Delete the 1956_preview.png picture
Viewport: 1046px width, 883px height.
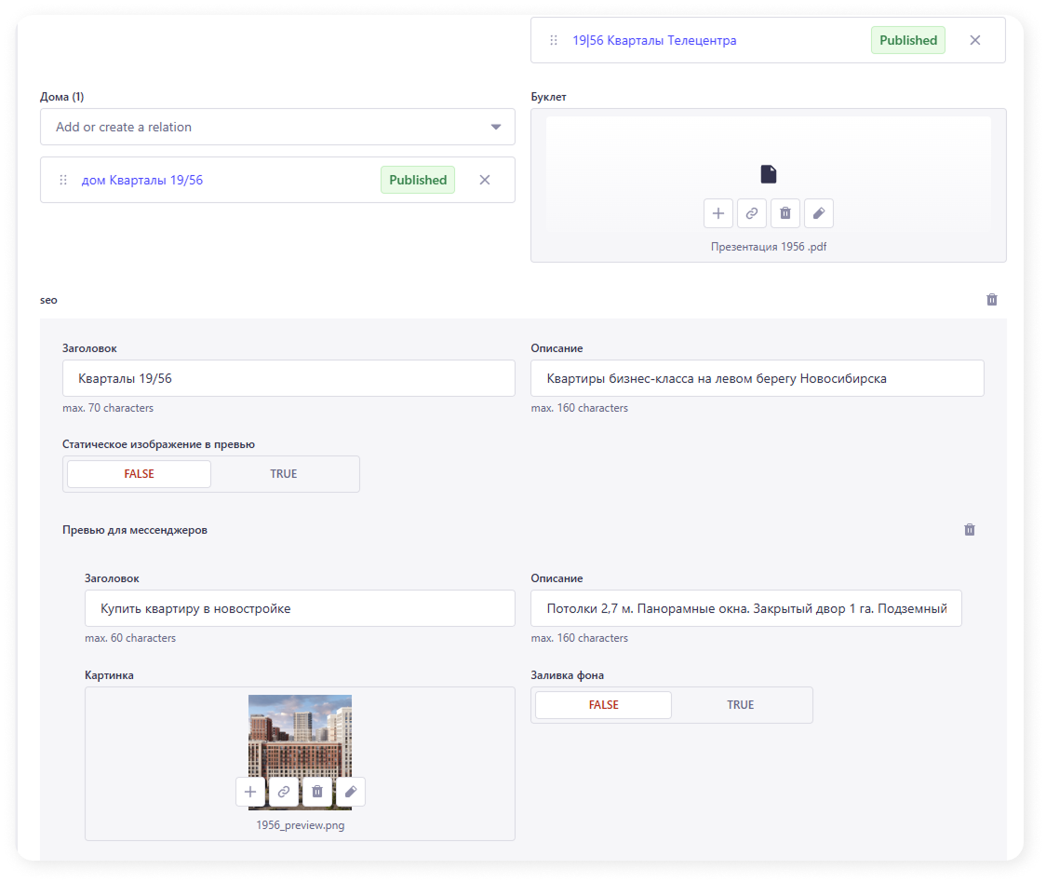point(317,792)
